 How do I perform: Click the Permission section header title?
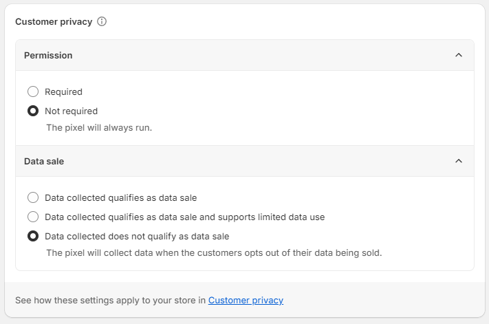(x=48, y=55)
